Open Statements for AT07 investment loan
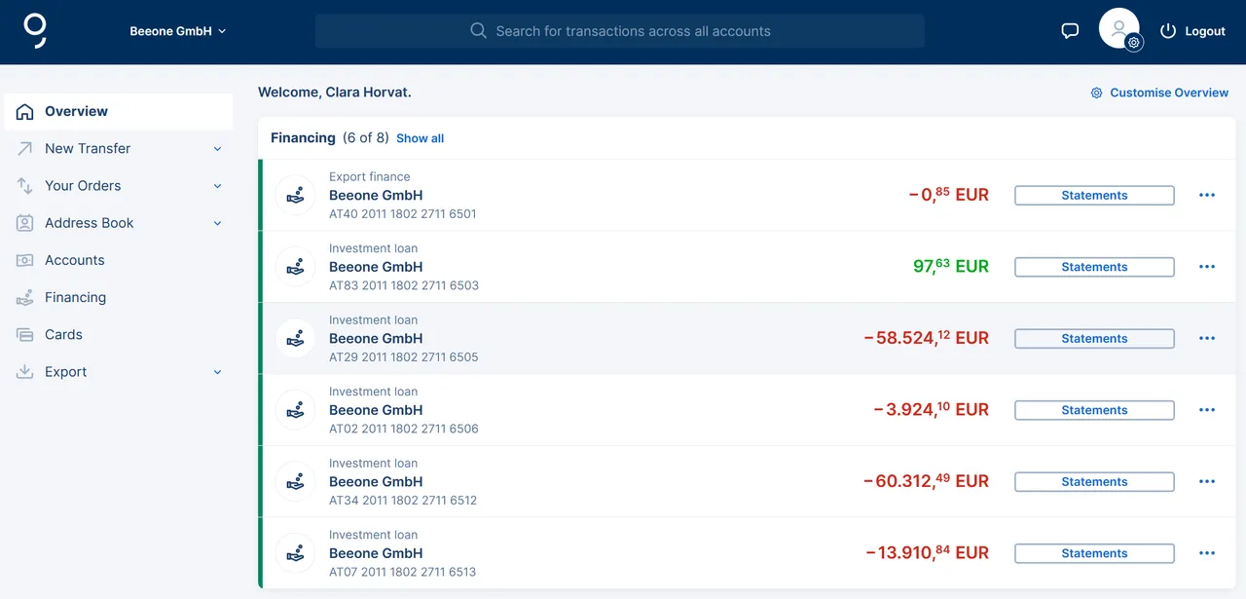This screenshot has width=1246, height=599. [x=1094, y=553]
